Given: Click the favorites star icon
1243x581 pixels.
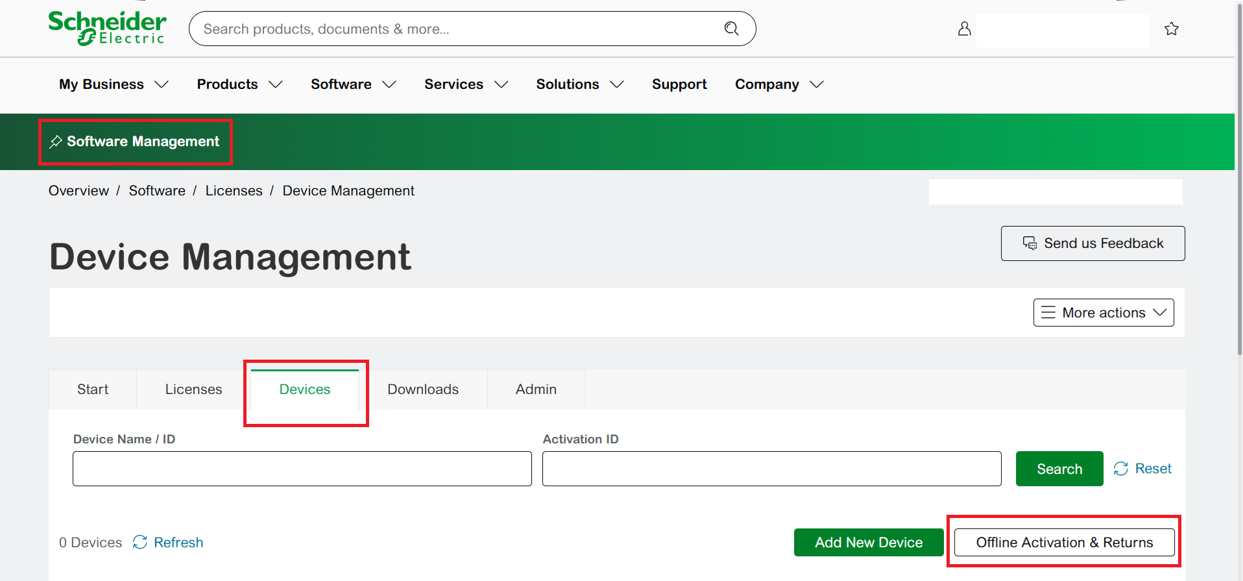Looking at the screenshot, I should point(1171,29).
